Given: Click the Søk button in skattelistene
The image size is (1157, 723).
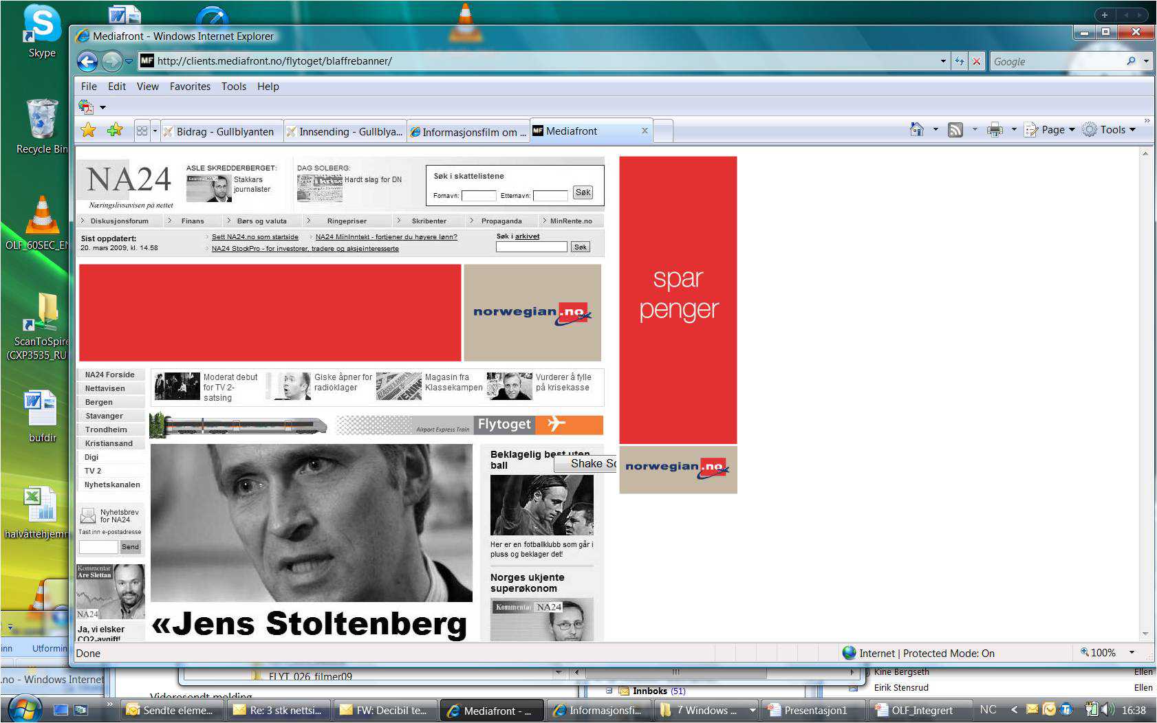Looking at the screenshot, I should 583,193.
